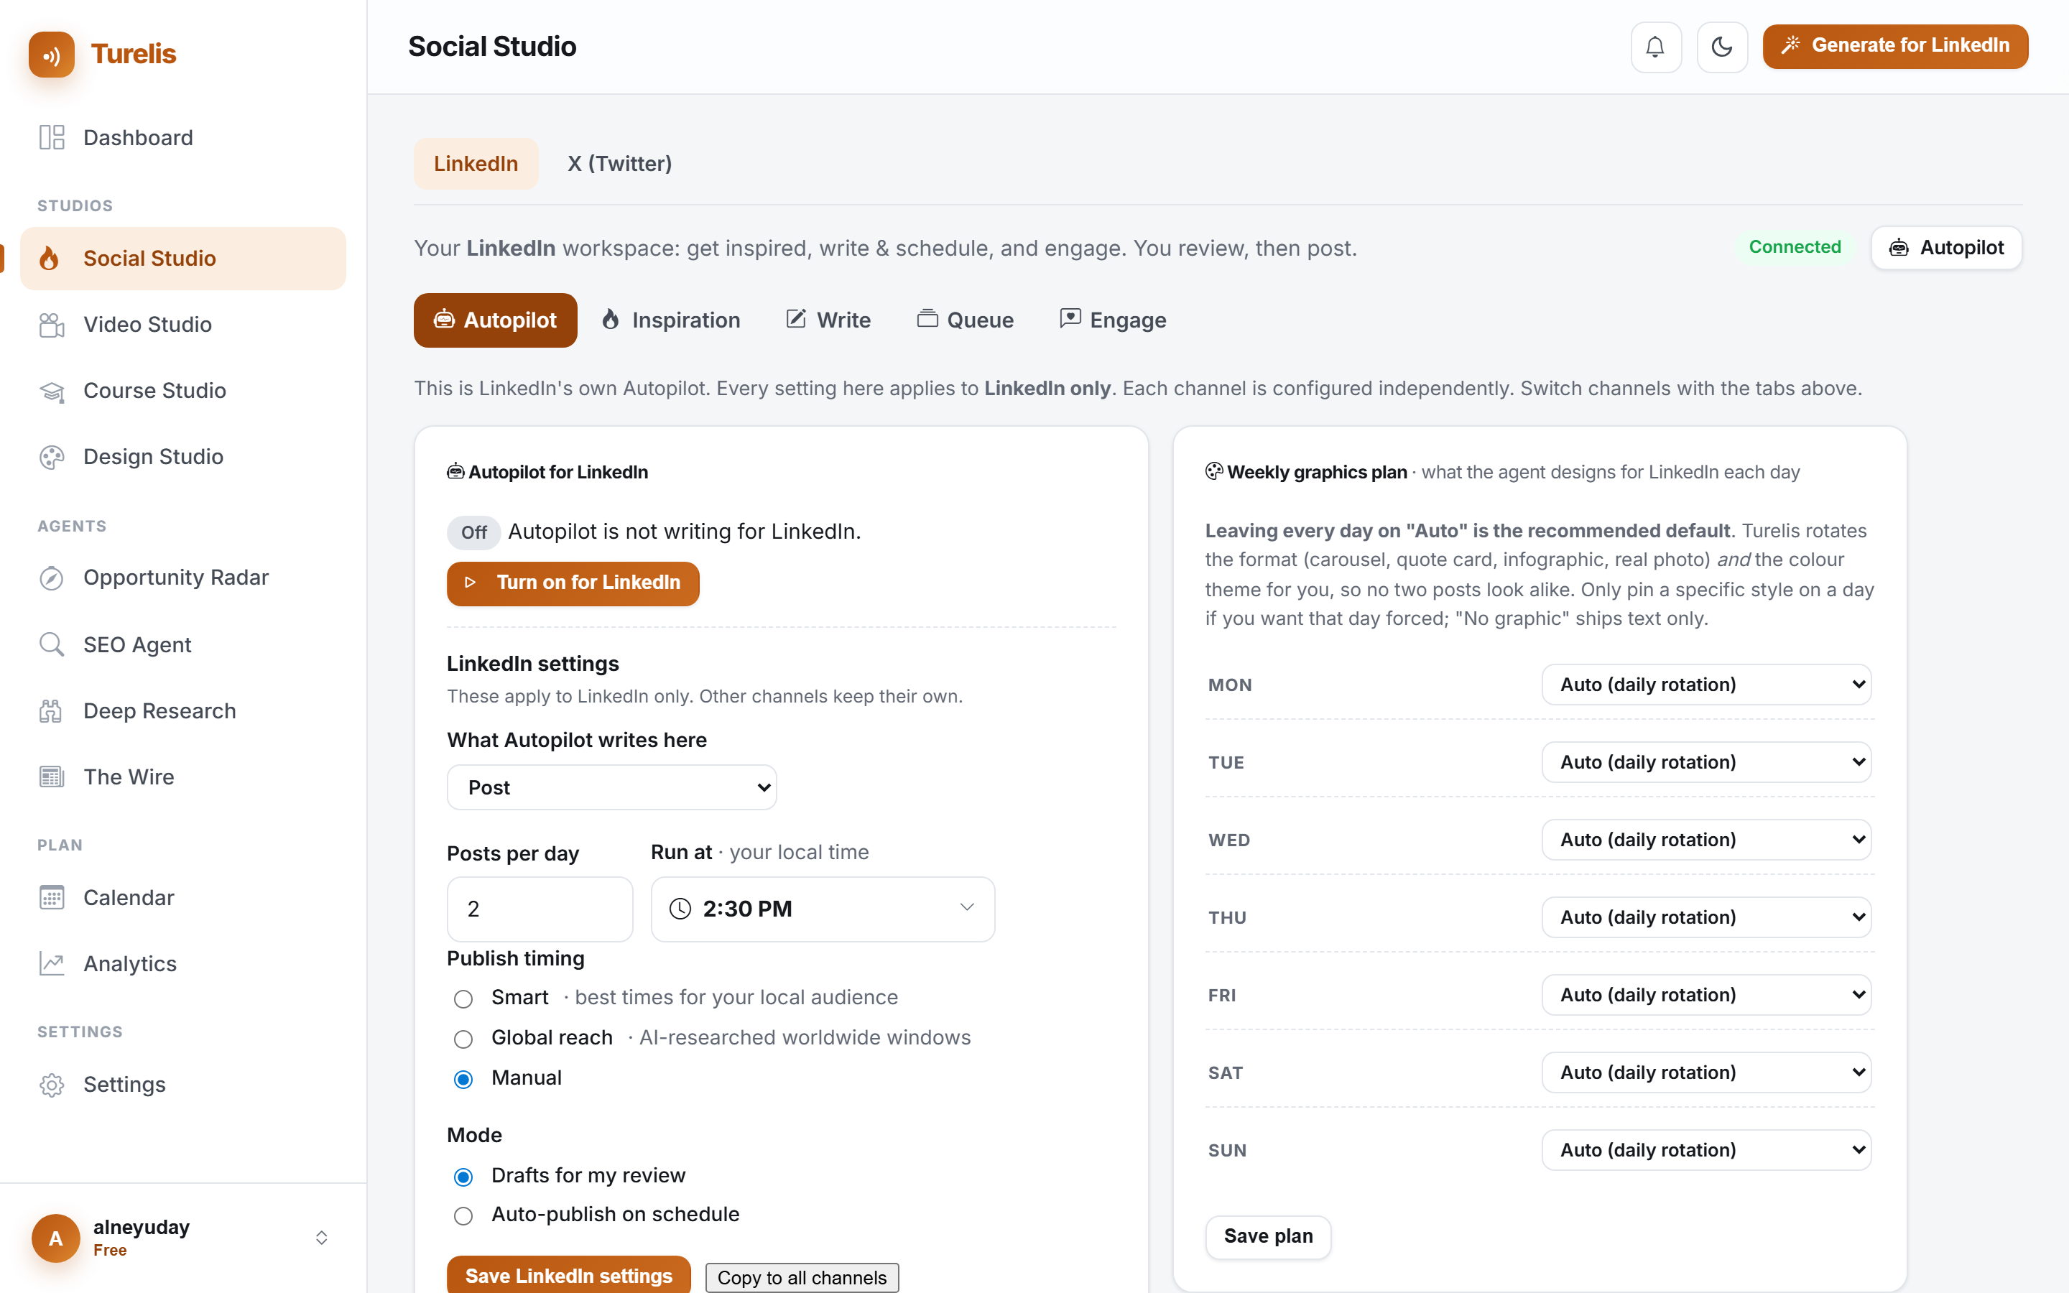
Task: Open the Autopilot sub-tab
Action: (x=495, y=320)
